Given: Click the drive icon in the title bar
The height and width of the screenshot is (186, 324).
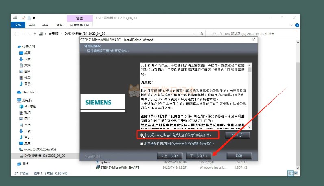Looking at the screenshot, I should (15, 18).
